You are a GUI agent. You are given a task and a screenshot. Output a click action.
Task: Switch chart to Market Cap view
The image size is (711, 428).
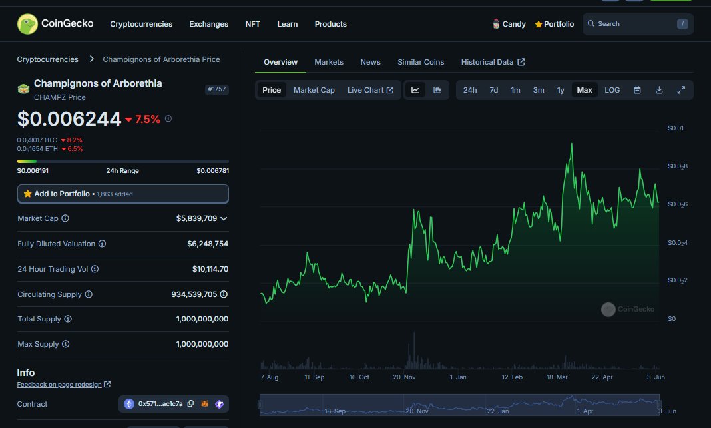click(314, 89)
